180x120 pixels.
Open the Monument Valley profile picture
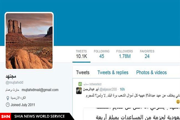pos(29,41)
